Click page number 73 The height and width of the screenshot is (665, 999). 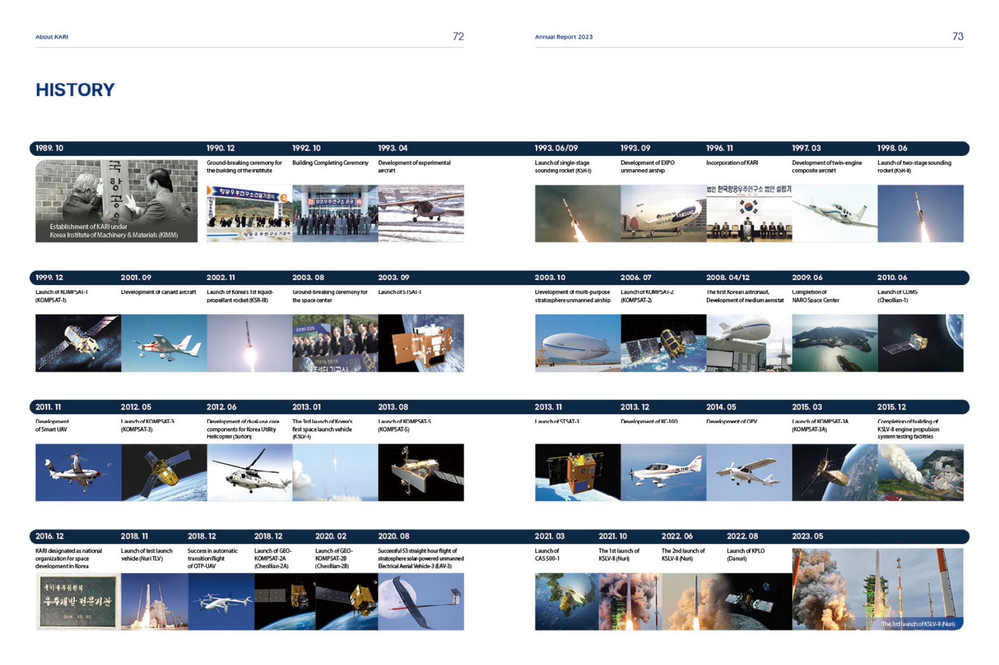pos(957,37)
